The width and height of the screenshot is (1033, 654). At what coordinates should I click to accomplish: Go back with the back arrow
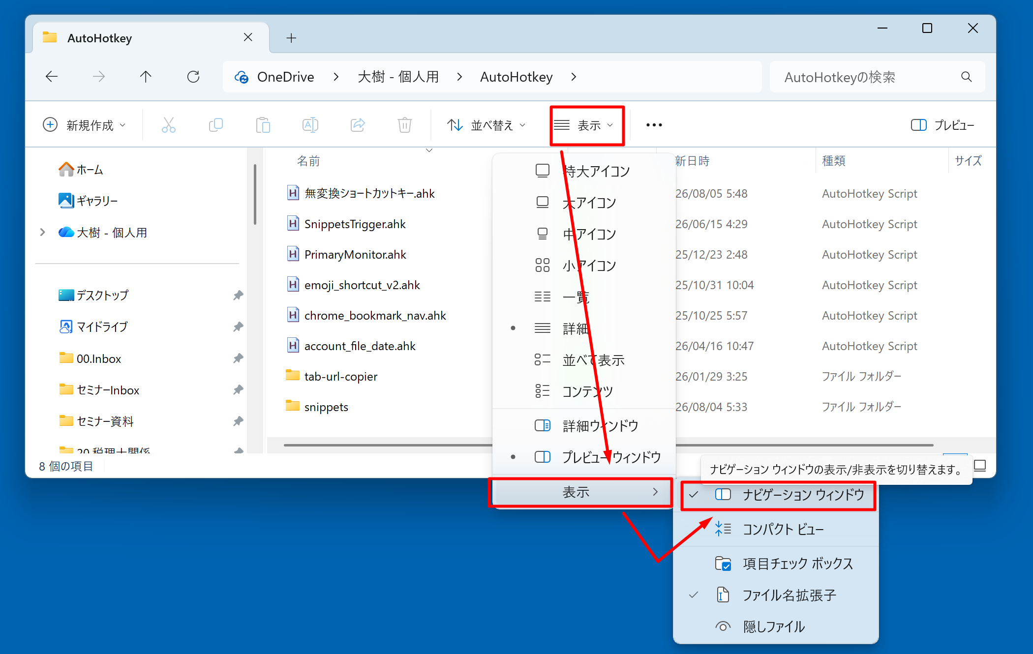tap(52, 77)
